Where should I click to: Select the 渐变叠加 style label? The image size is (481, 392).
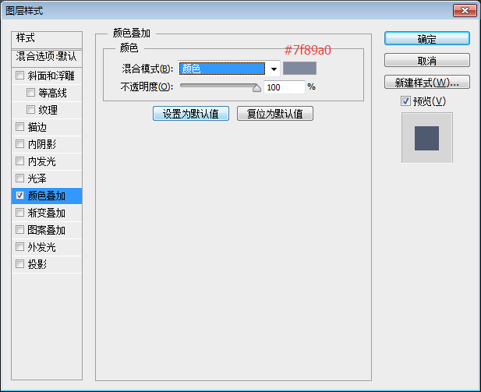[x=46, y=213]
